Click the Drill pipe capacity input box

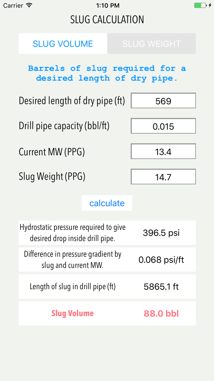pos(163,126)
